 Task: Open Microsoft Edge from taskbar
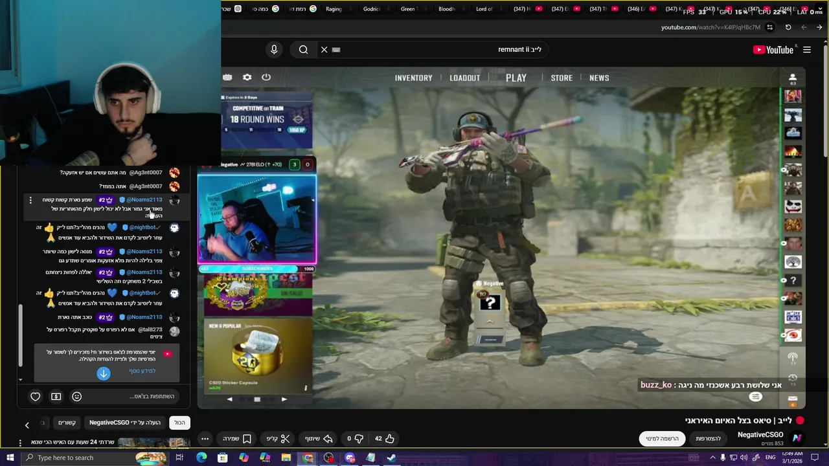tap(201, 458)
